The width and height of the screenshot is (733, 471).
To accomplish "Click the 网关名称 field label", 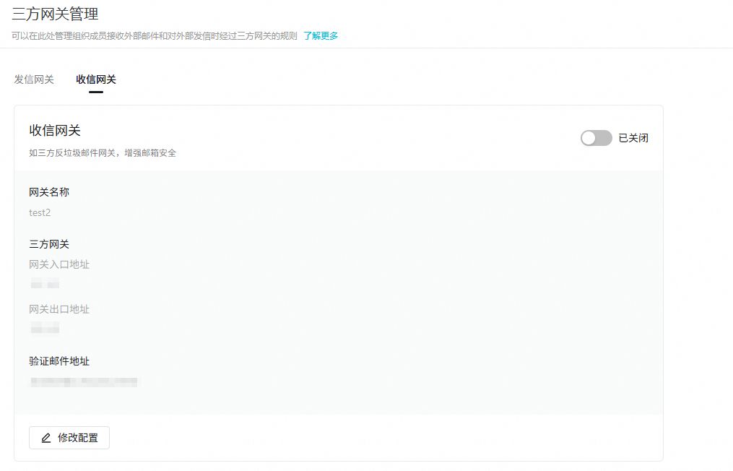I will (x=49, y=192).
